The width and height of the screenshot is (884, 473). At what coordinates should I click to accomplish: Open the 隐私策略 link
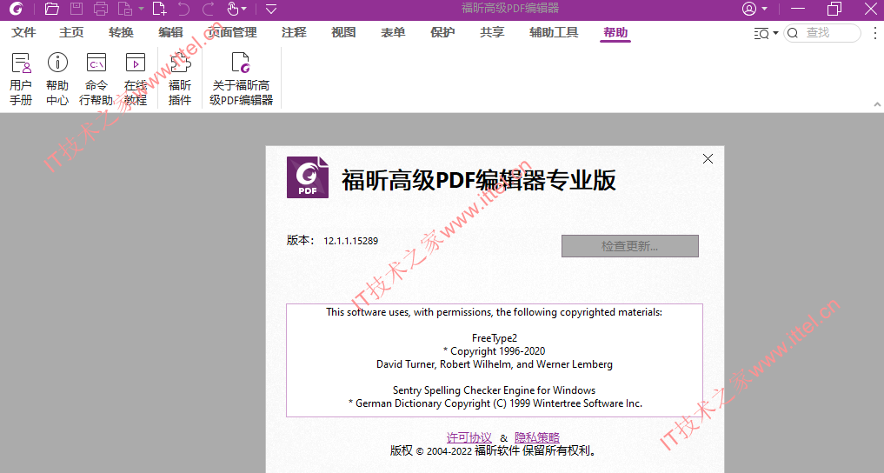tap(537, 437)
